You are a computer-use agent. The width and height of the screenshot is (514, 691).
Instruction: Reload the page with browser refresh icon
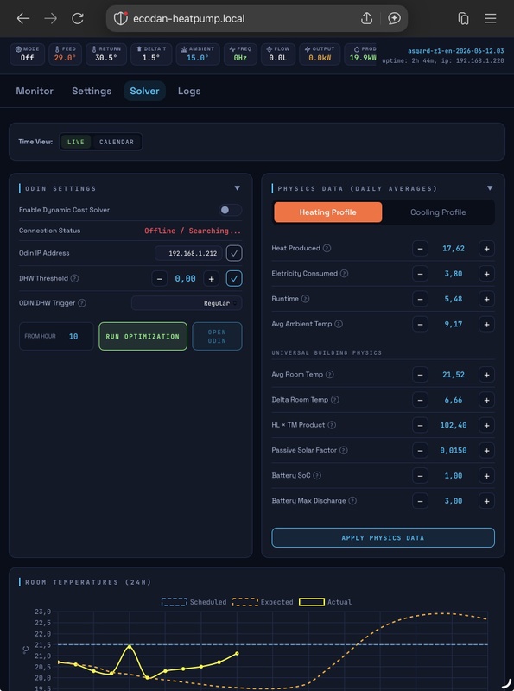78,18
